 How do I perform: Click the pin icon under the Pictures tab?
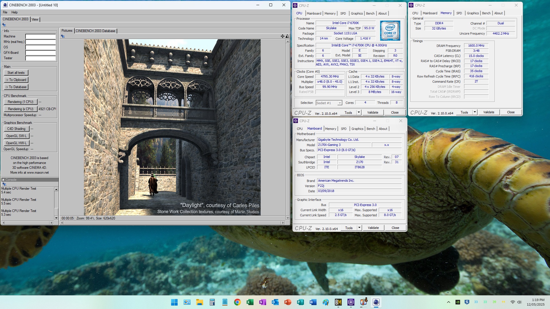63,36
